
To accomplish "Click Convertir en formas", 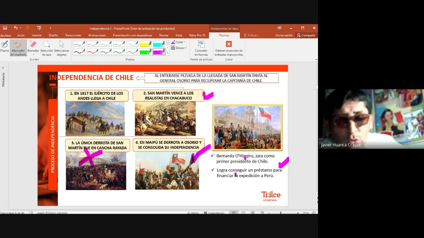I will [x=201, y=48].
